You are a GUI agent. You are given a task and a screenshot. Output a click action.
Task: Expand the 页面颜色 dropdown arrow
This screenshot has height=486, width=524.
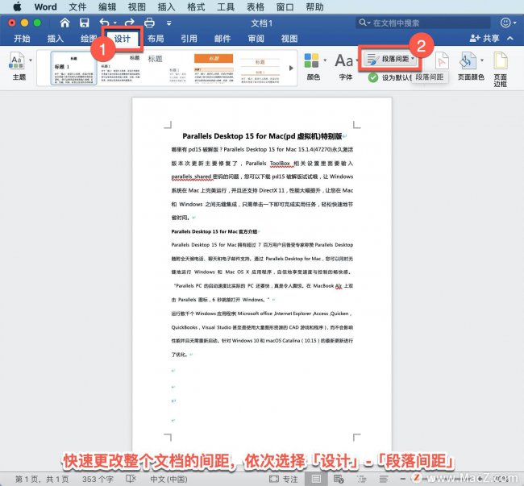pos(482,60)
